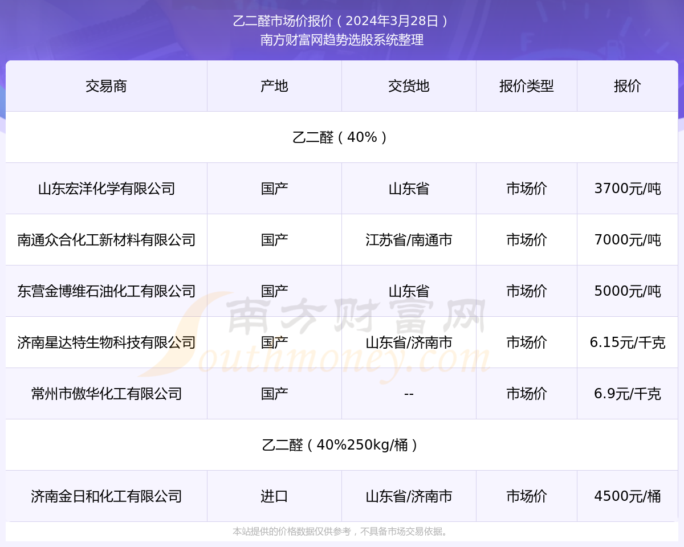
Task: Click 市场价 in the 济南金日和 row
Action: click(x=527, y=496)
